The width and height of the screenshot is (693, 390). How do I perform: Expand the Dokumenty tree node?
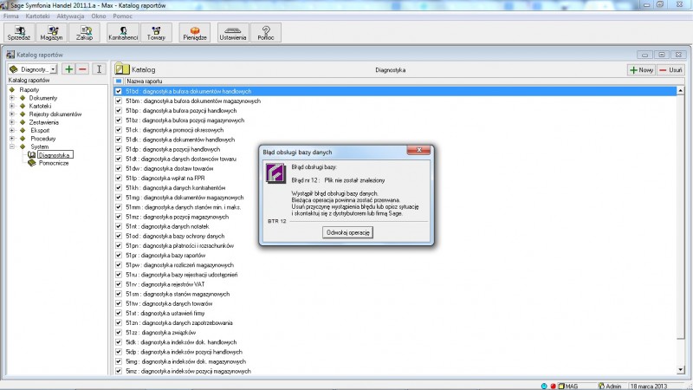(x=12, y=98)
